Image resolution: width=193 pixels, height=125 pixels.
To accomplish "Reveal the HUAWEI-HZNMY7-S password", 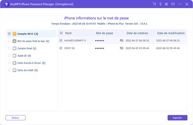I will pyautogui.click(x=122, y=40).
